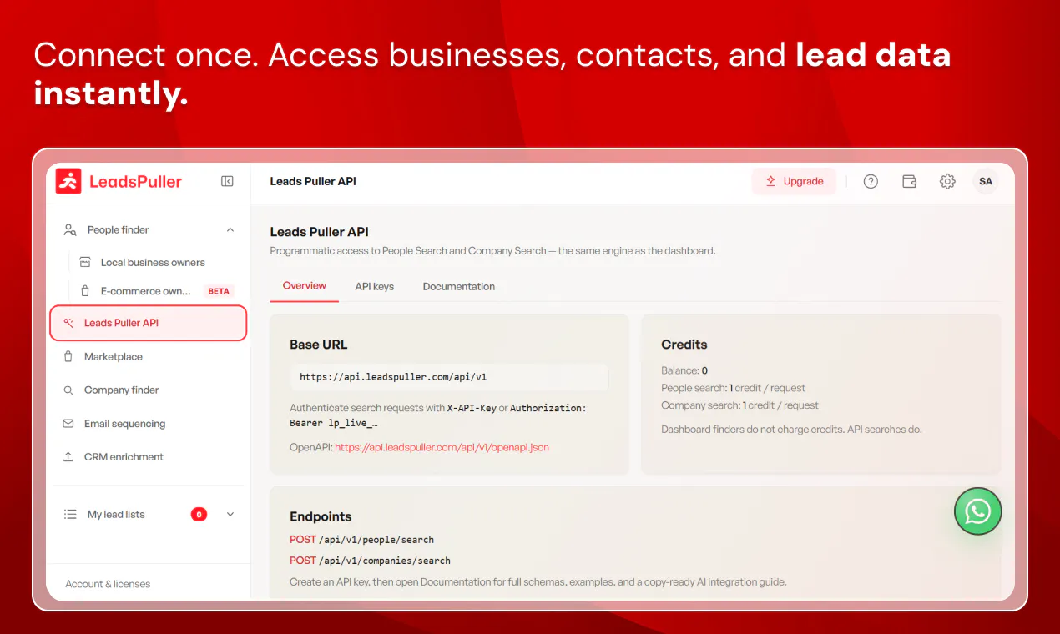This screenshot has height=634, width=1060.
Task: Open the wallet icon in the header
Action: tap(909, 181)
